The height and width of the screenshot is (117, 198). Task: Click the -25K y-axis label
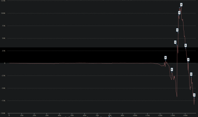(x=3, y=76)
